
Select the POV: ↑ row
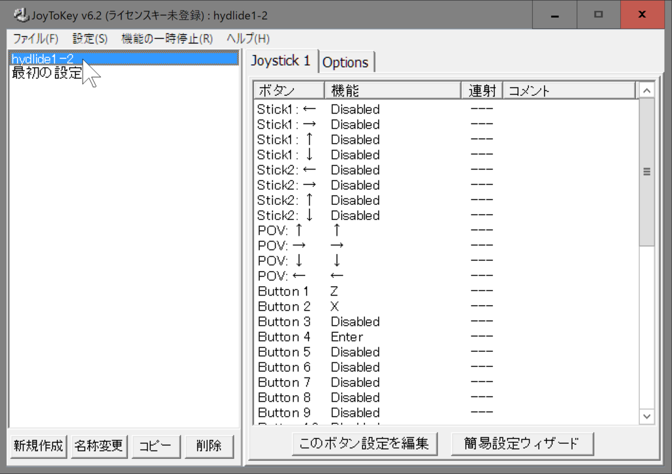(x=446, y=230)
